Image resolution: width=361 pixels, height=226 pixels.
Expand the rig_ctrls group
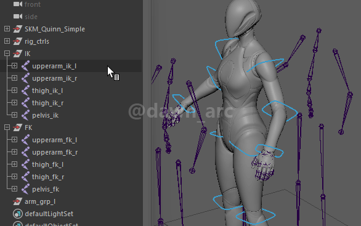pyautogui.click(x=7, y=41)
